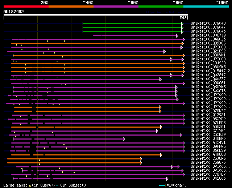Click the cyan ~100% identity color band

click(x=206, y=7)
